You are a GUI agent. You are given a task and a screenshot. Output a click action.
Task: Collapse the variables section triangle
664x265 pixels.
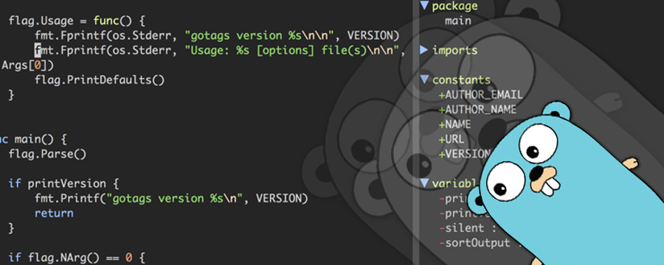click(x=424, y=183)
